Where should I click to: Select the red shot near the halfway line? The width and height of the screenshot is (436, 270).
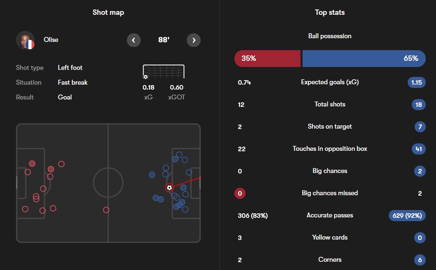[106, 210]
